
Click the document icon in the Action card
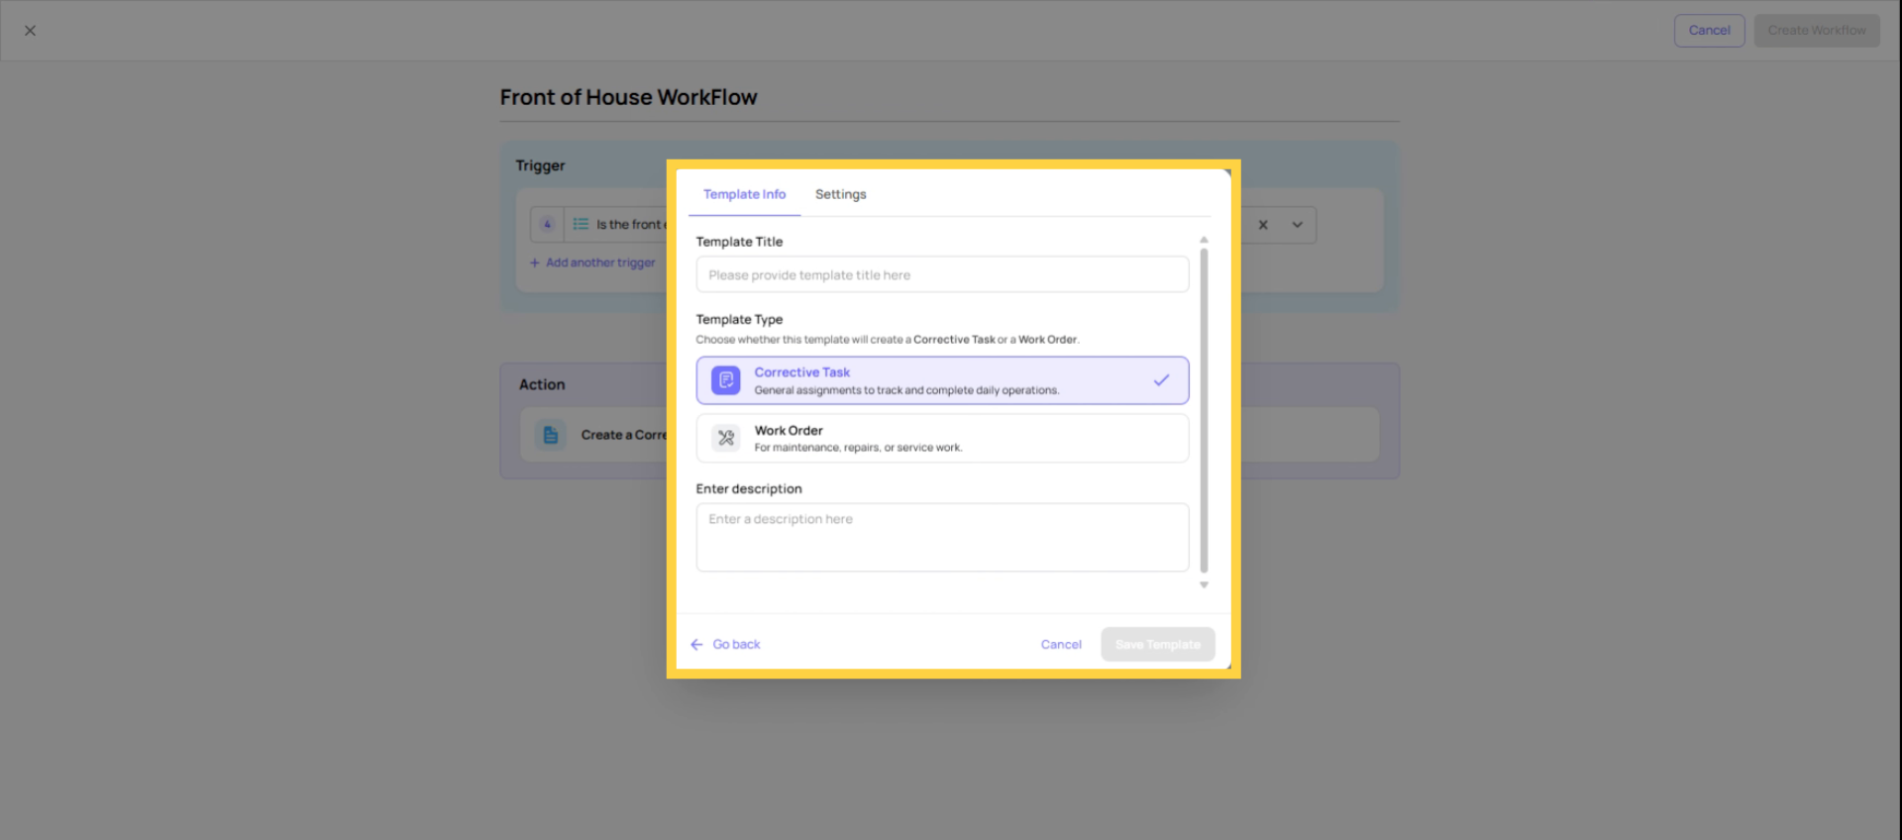[550, 435]
